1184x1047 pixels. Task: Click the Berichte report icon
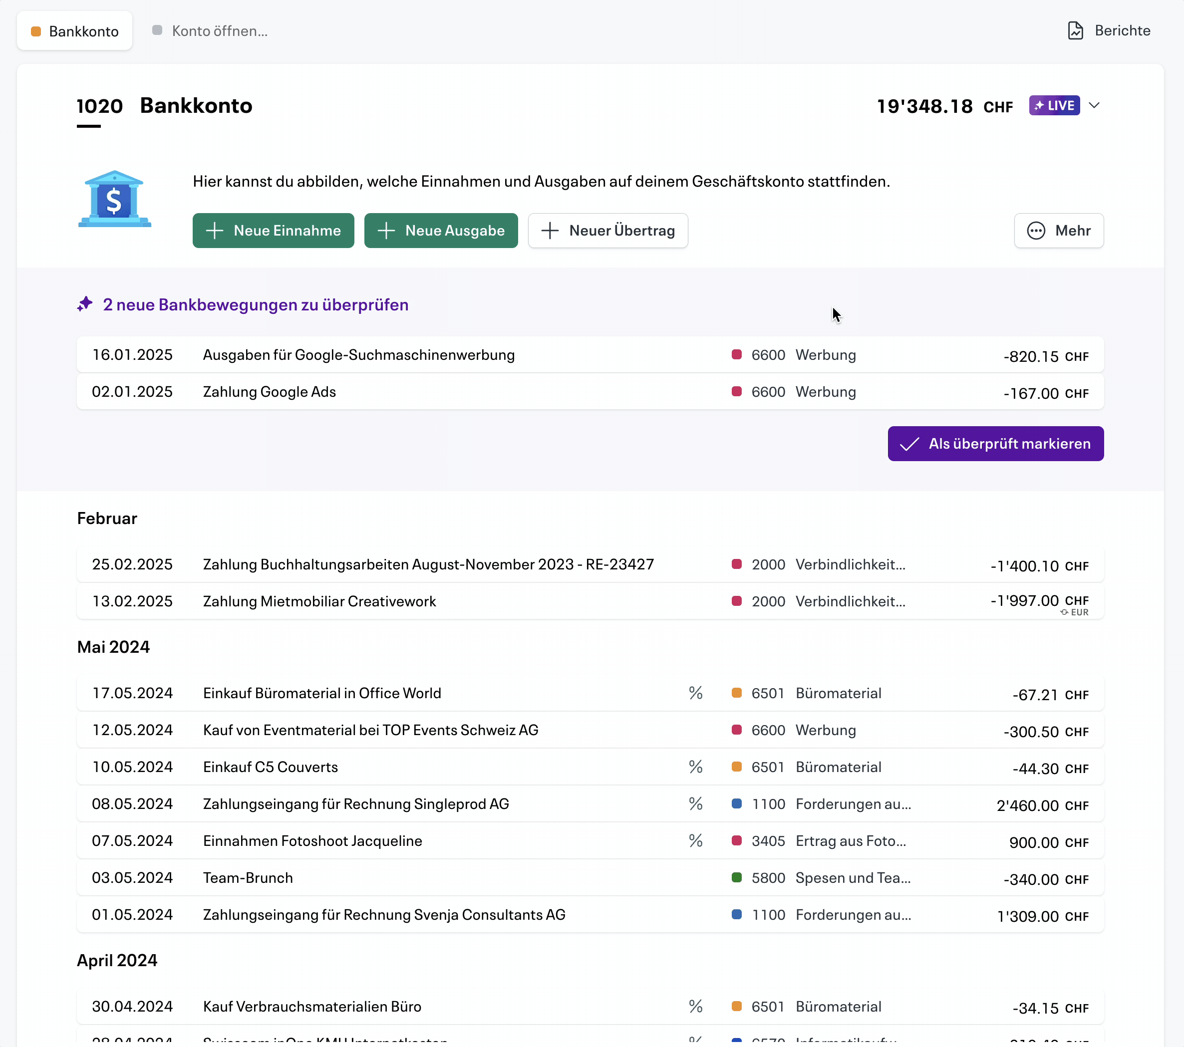[x=1075, y=31]
